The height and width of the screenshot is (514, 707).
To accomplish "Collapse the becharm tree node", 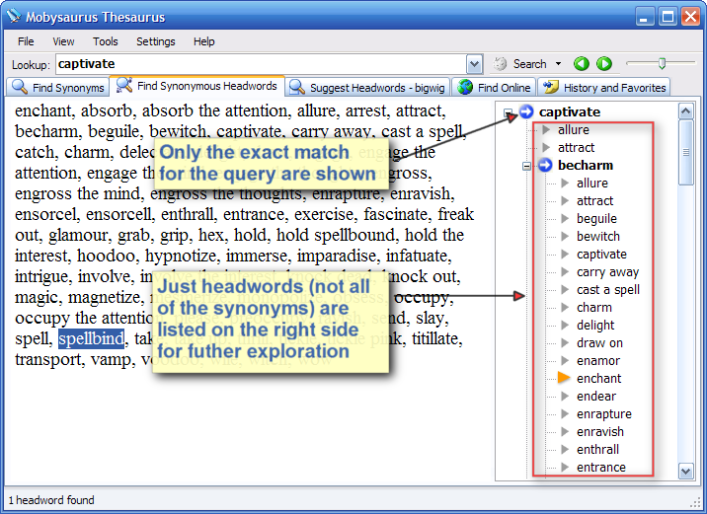I will point(526,166).
